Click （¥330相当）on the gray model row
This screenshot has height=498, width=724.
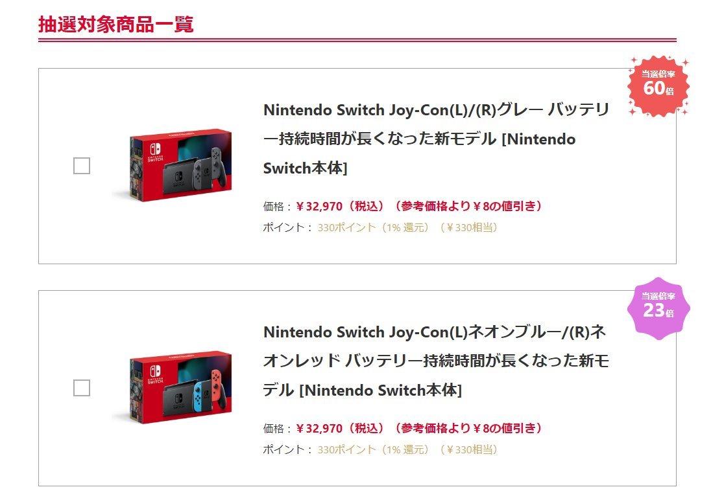tap(468, 228)
